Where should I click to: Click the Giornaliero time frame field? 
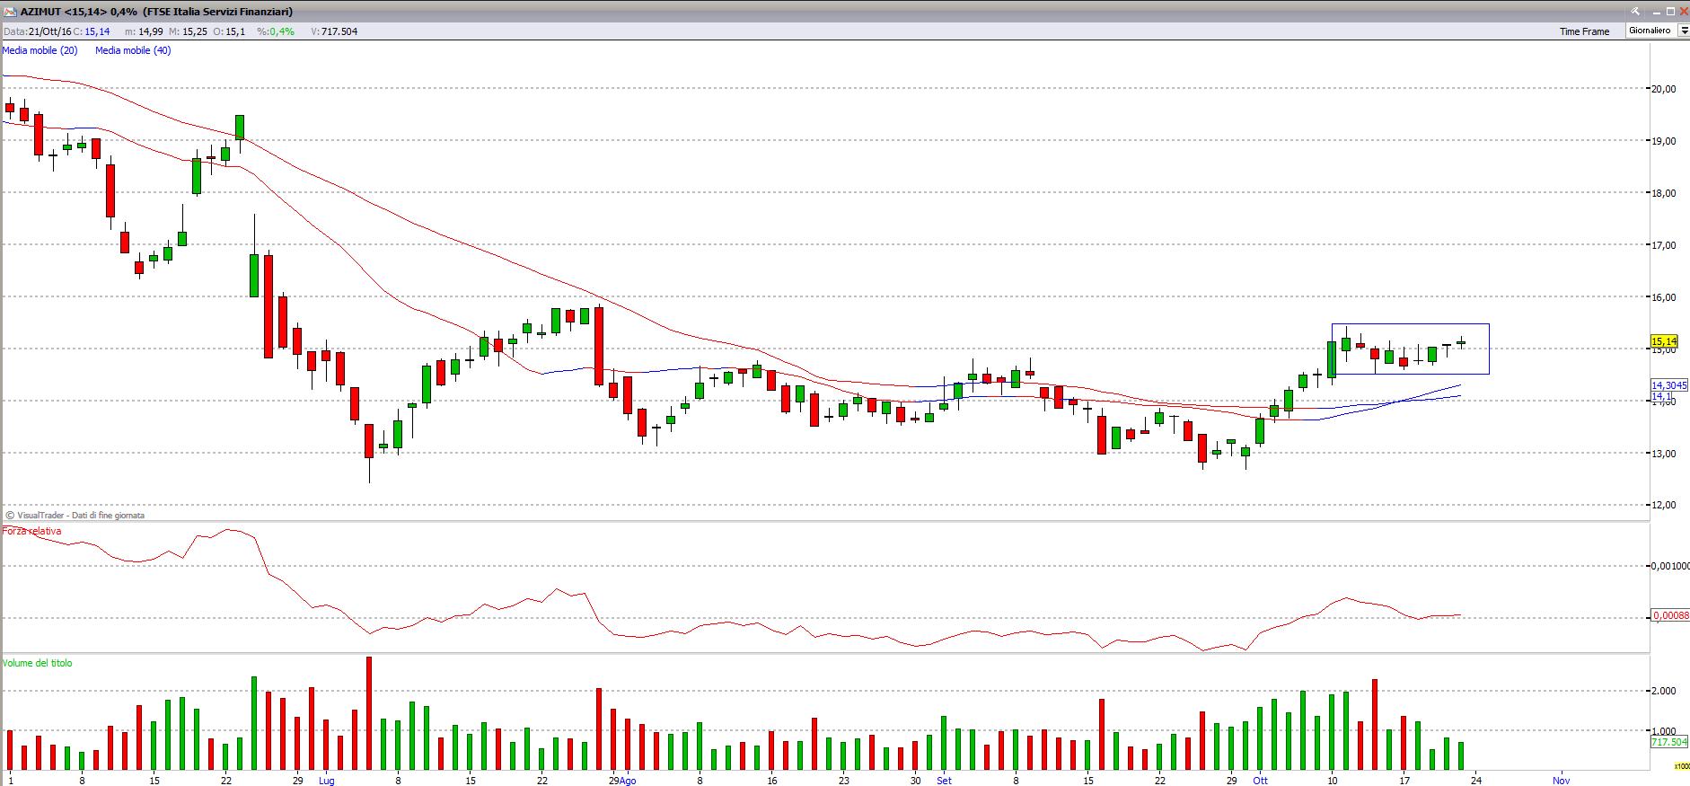(x=1650, y=31)
